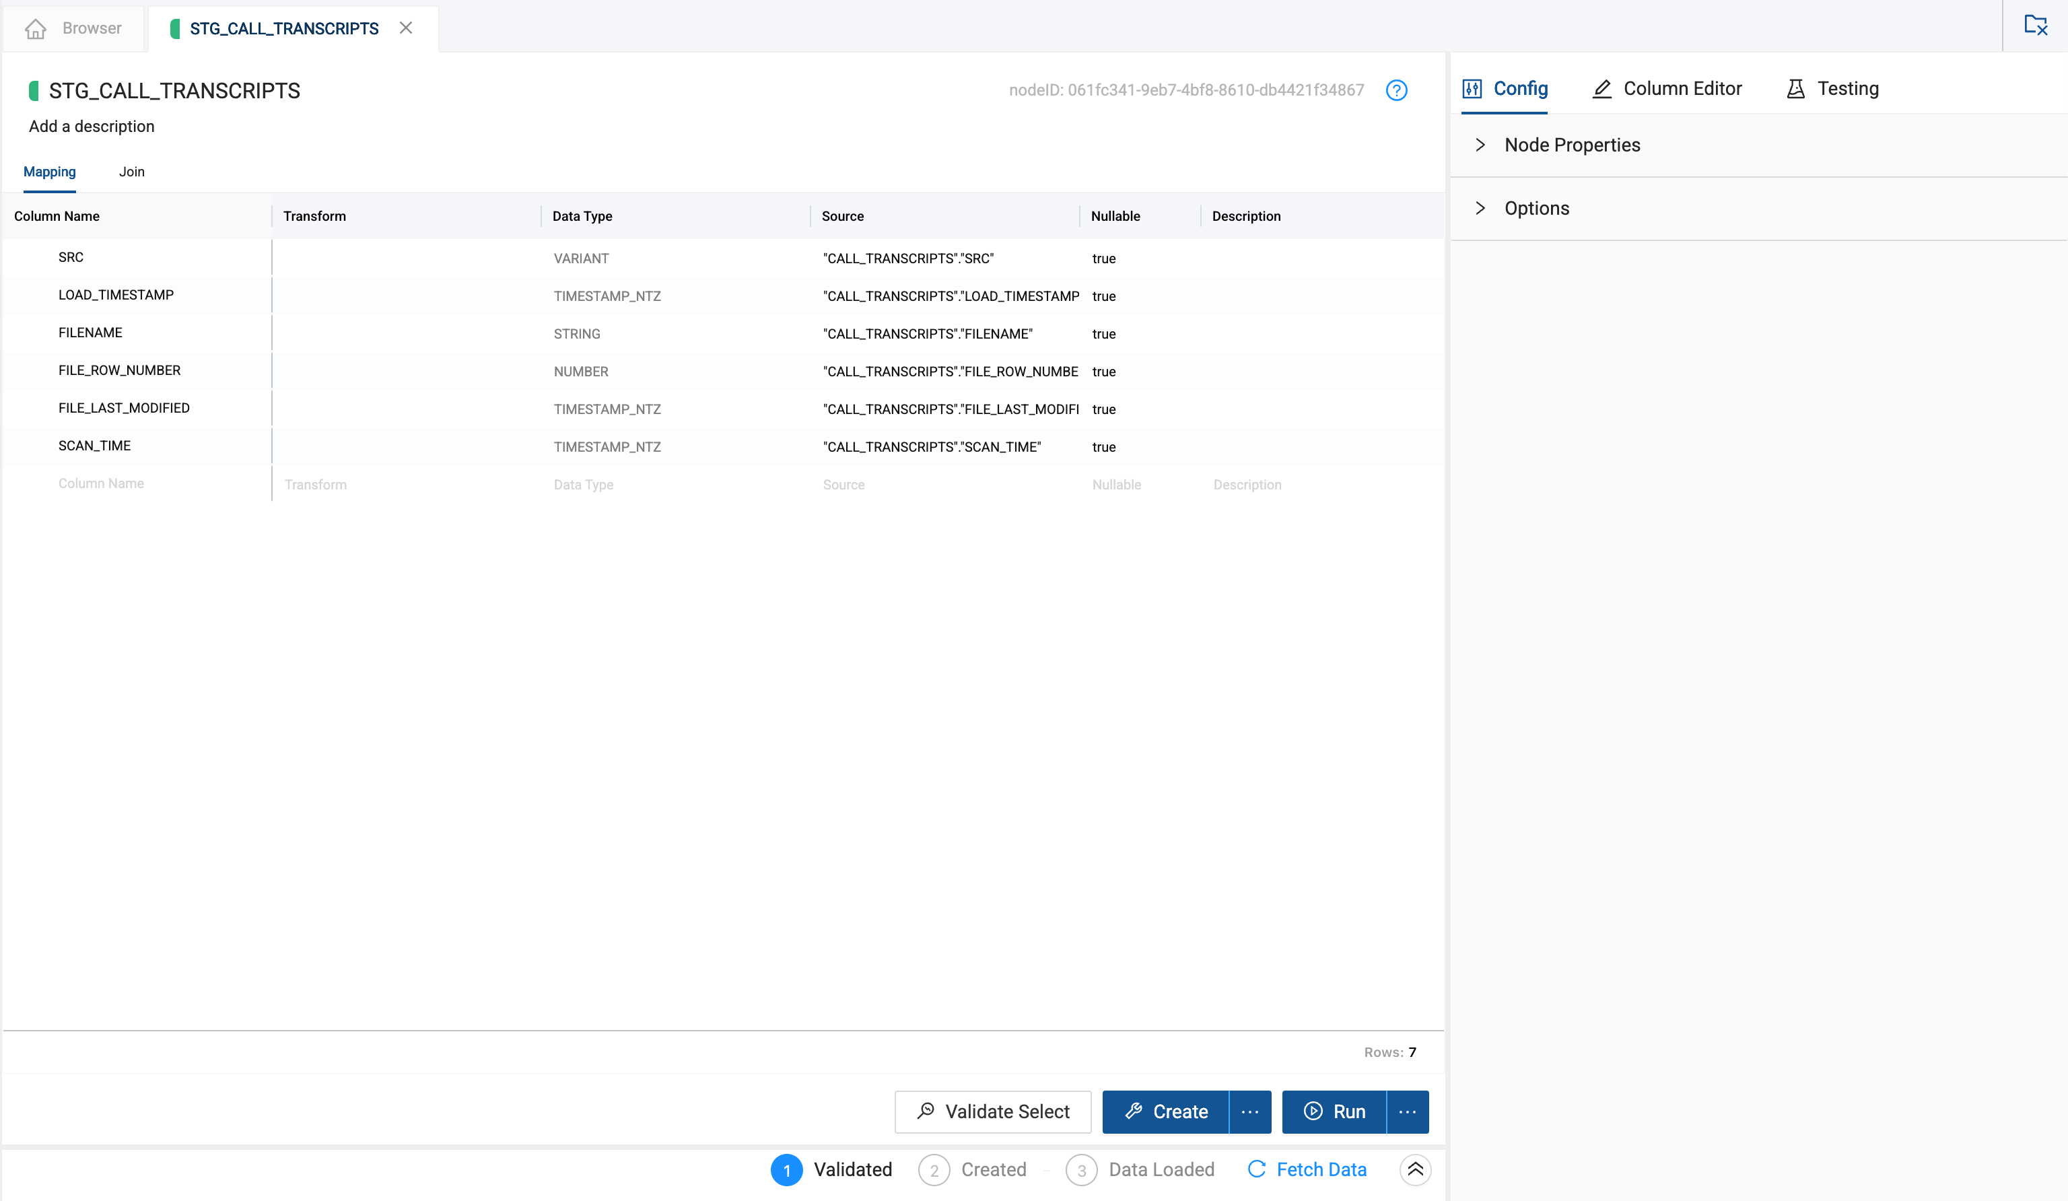Viewport: 2068px width, 1201px height.
Task: Click play icon on Run button
Action: (1313, 1111)
